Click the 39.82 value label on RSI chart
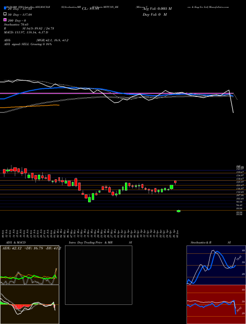 coord(239,311)
